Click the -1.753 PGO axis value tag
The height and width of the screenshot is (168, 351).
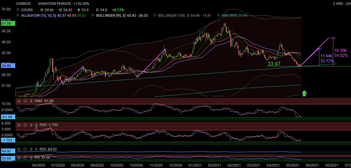8,140
